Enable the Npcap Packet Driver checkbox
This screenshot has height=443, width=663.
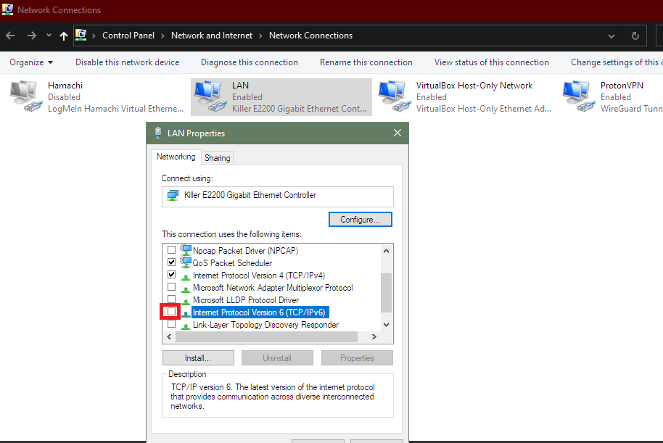171,250
